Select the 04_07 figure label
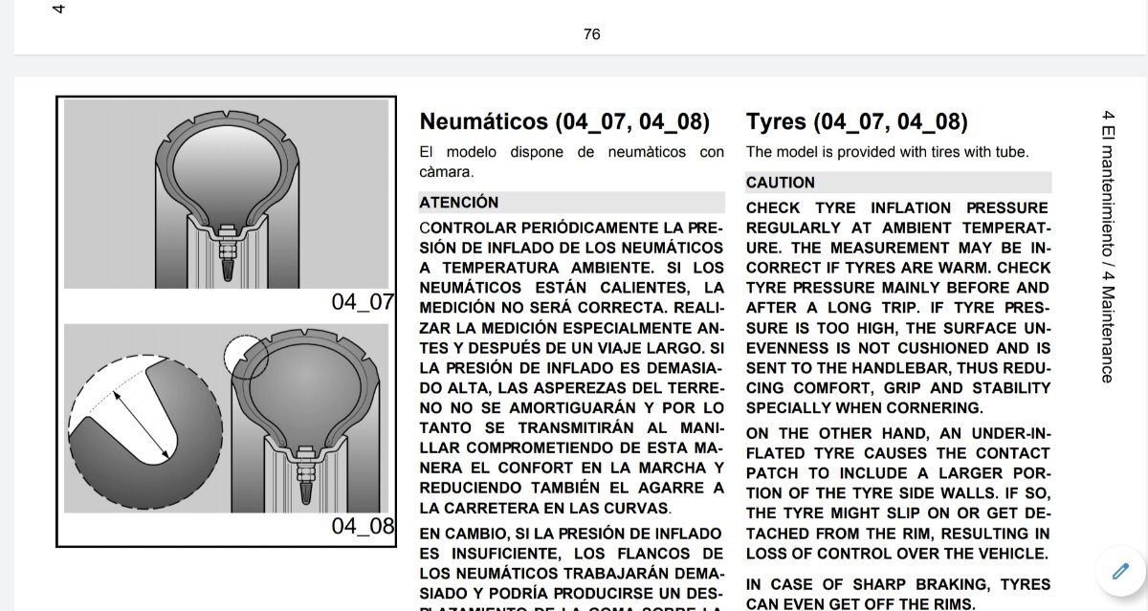 [363, 302]
